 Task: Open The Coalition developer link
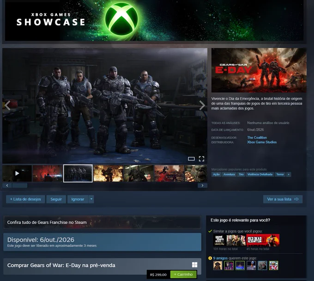(257, 137)
